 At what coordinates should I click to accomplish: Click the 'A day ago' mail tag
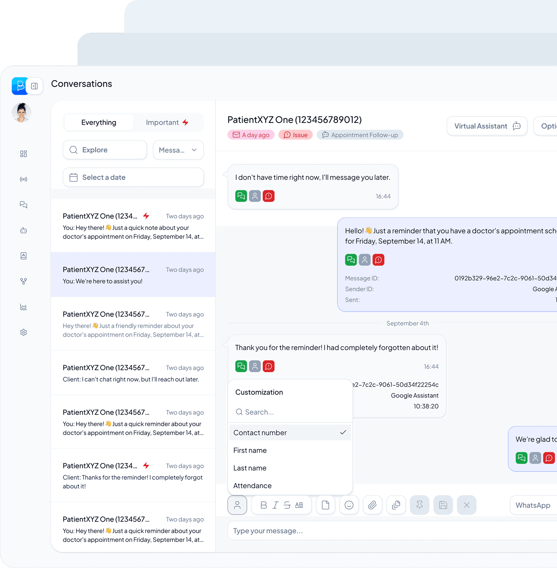click(x=251, y=135)
